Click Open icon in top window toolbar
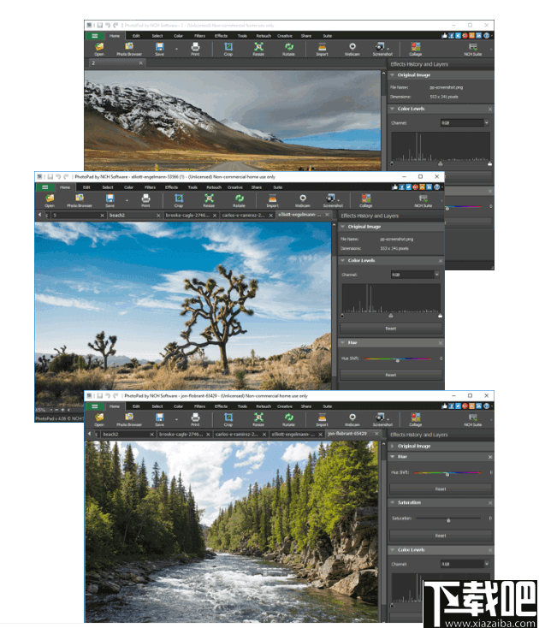Screen dimensions: 539x628 click(99, 49)
